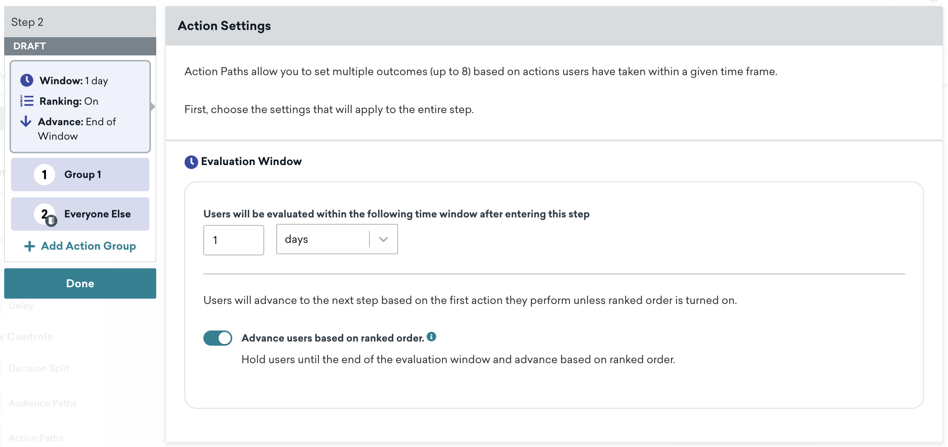The image size is (948, 447).
Task: Click the Add Action Group link
Action: pyautogui.click(x=88, y=246)
